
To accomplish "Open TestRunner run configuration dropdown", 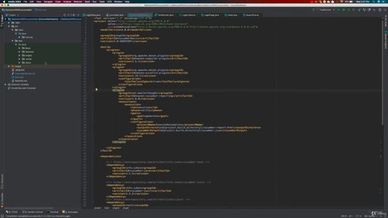I will [x=327, y=10].
